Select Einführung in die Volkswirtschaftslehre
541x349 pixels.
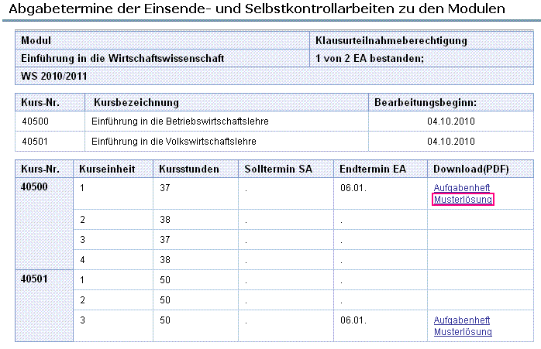[x=174, y=142]
